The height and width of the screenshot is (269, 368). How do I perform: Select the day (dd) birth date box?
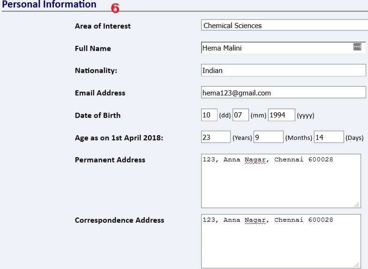[x=209, y=115]
